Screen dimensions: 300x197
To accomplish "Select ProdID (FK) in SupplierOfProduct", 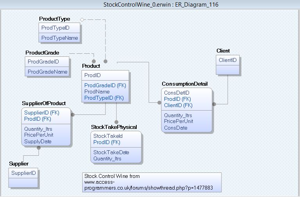I will 37,119.
